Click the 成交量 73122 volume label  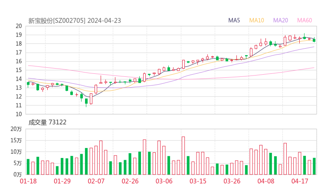[47, 122]
